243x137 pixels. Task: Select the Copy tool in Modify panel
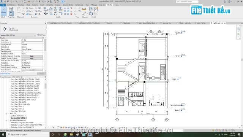tap(50, 14)
